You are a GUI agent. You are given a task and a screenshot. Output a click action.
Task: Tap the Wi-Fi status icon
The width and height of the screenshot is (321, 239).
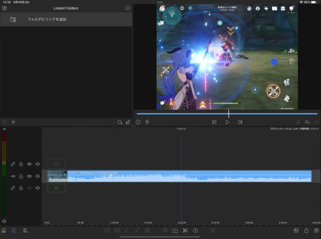click(301, 2)
